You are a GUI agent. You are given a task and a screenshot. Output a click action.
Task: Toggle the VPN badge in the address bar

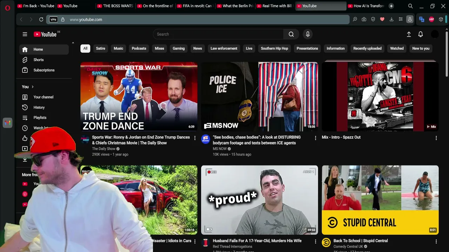click(x=53, y=20)
